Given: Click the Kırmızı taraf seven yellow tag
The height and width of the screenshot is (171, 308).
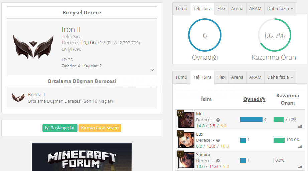Looking at the screenshot, I should 100,128.
